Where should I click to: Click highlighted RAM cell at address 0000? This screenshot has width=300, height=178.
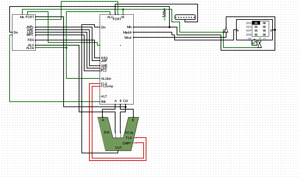tap(256, 23)
